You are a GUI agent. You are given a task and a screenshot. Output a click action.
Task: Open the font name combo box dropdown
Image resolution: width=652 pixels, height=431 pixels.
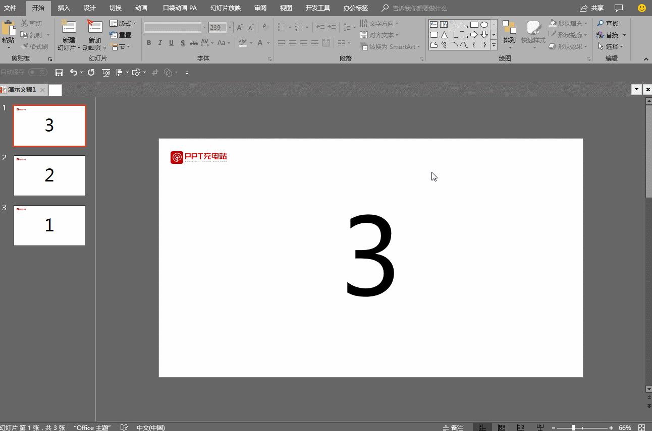(204, 28)
